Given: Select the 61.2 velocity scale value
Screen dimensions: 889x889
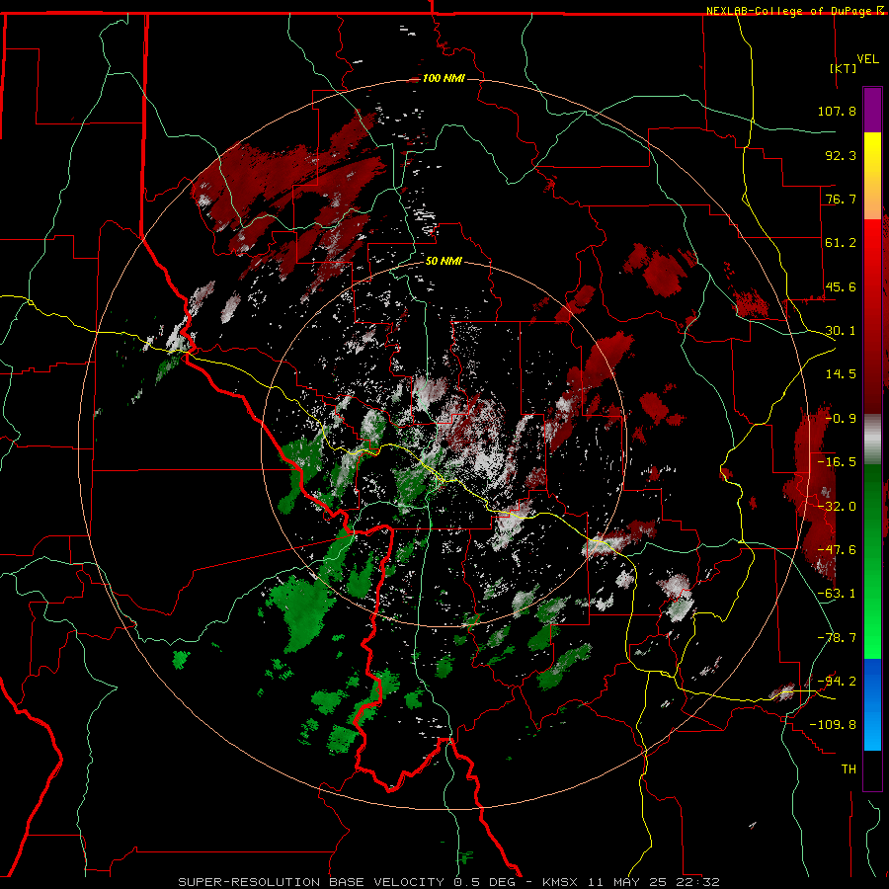Looking at the screenshot, I should tap(841, 243).
